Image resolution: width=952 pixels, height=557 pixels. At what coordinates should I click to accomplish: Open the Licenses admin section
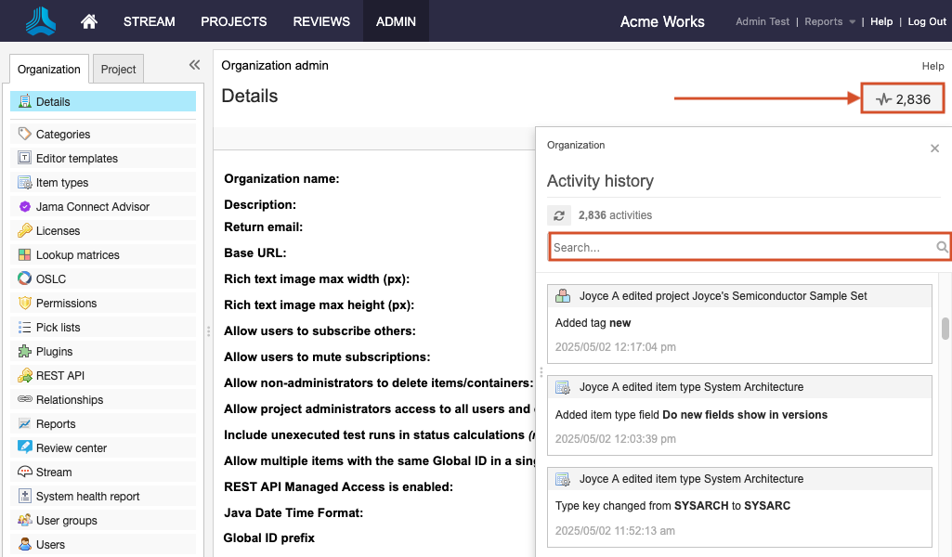pos(58,231)
